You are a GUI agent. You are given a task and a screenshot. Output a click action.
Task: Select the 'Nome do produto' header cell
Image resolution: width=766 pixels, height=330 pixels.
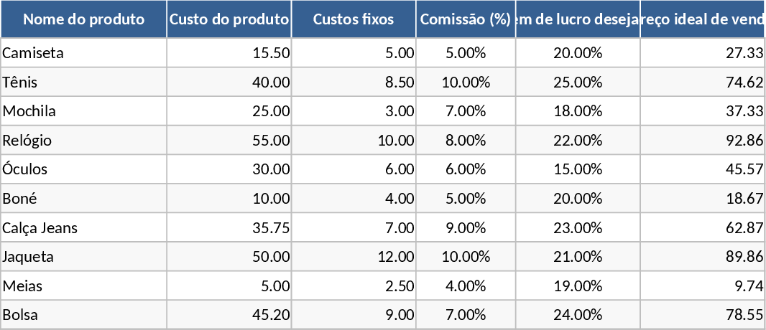point(83,19)
